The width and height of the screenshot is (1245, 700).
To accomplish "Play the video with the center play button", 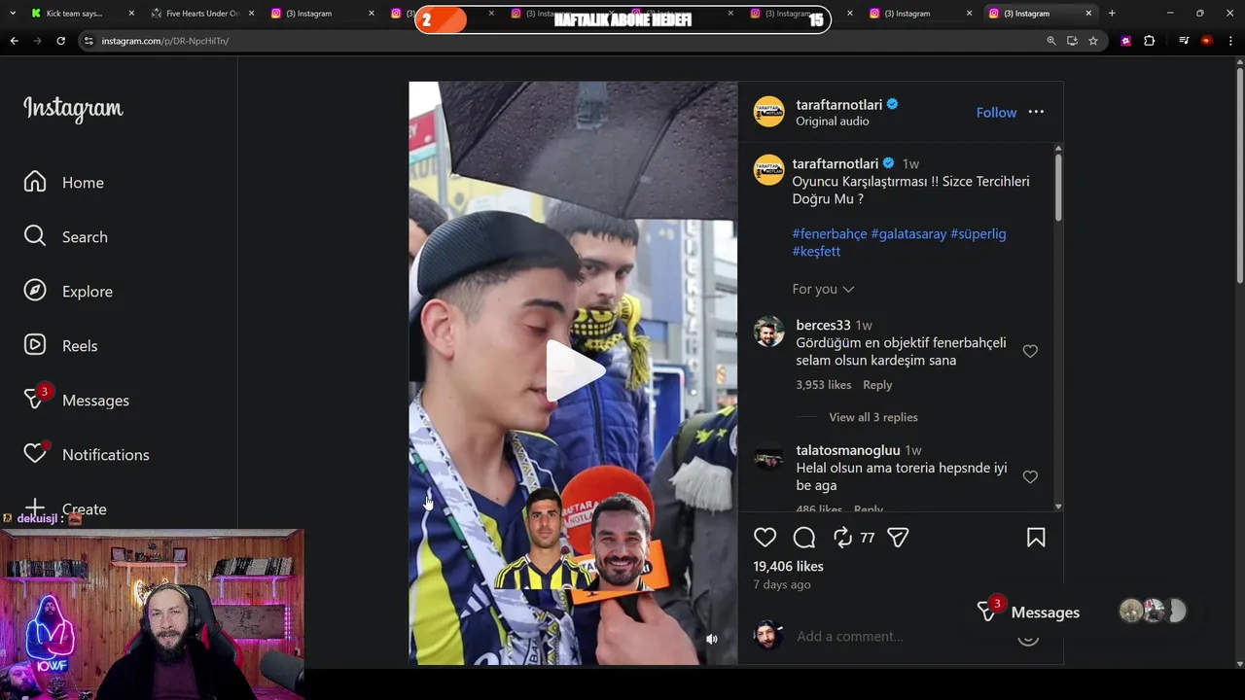I will pyautogui.click(x=574, y=370).
